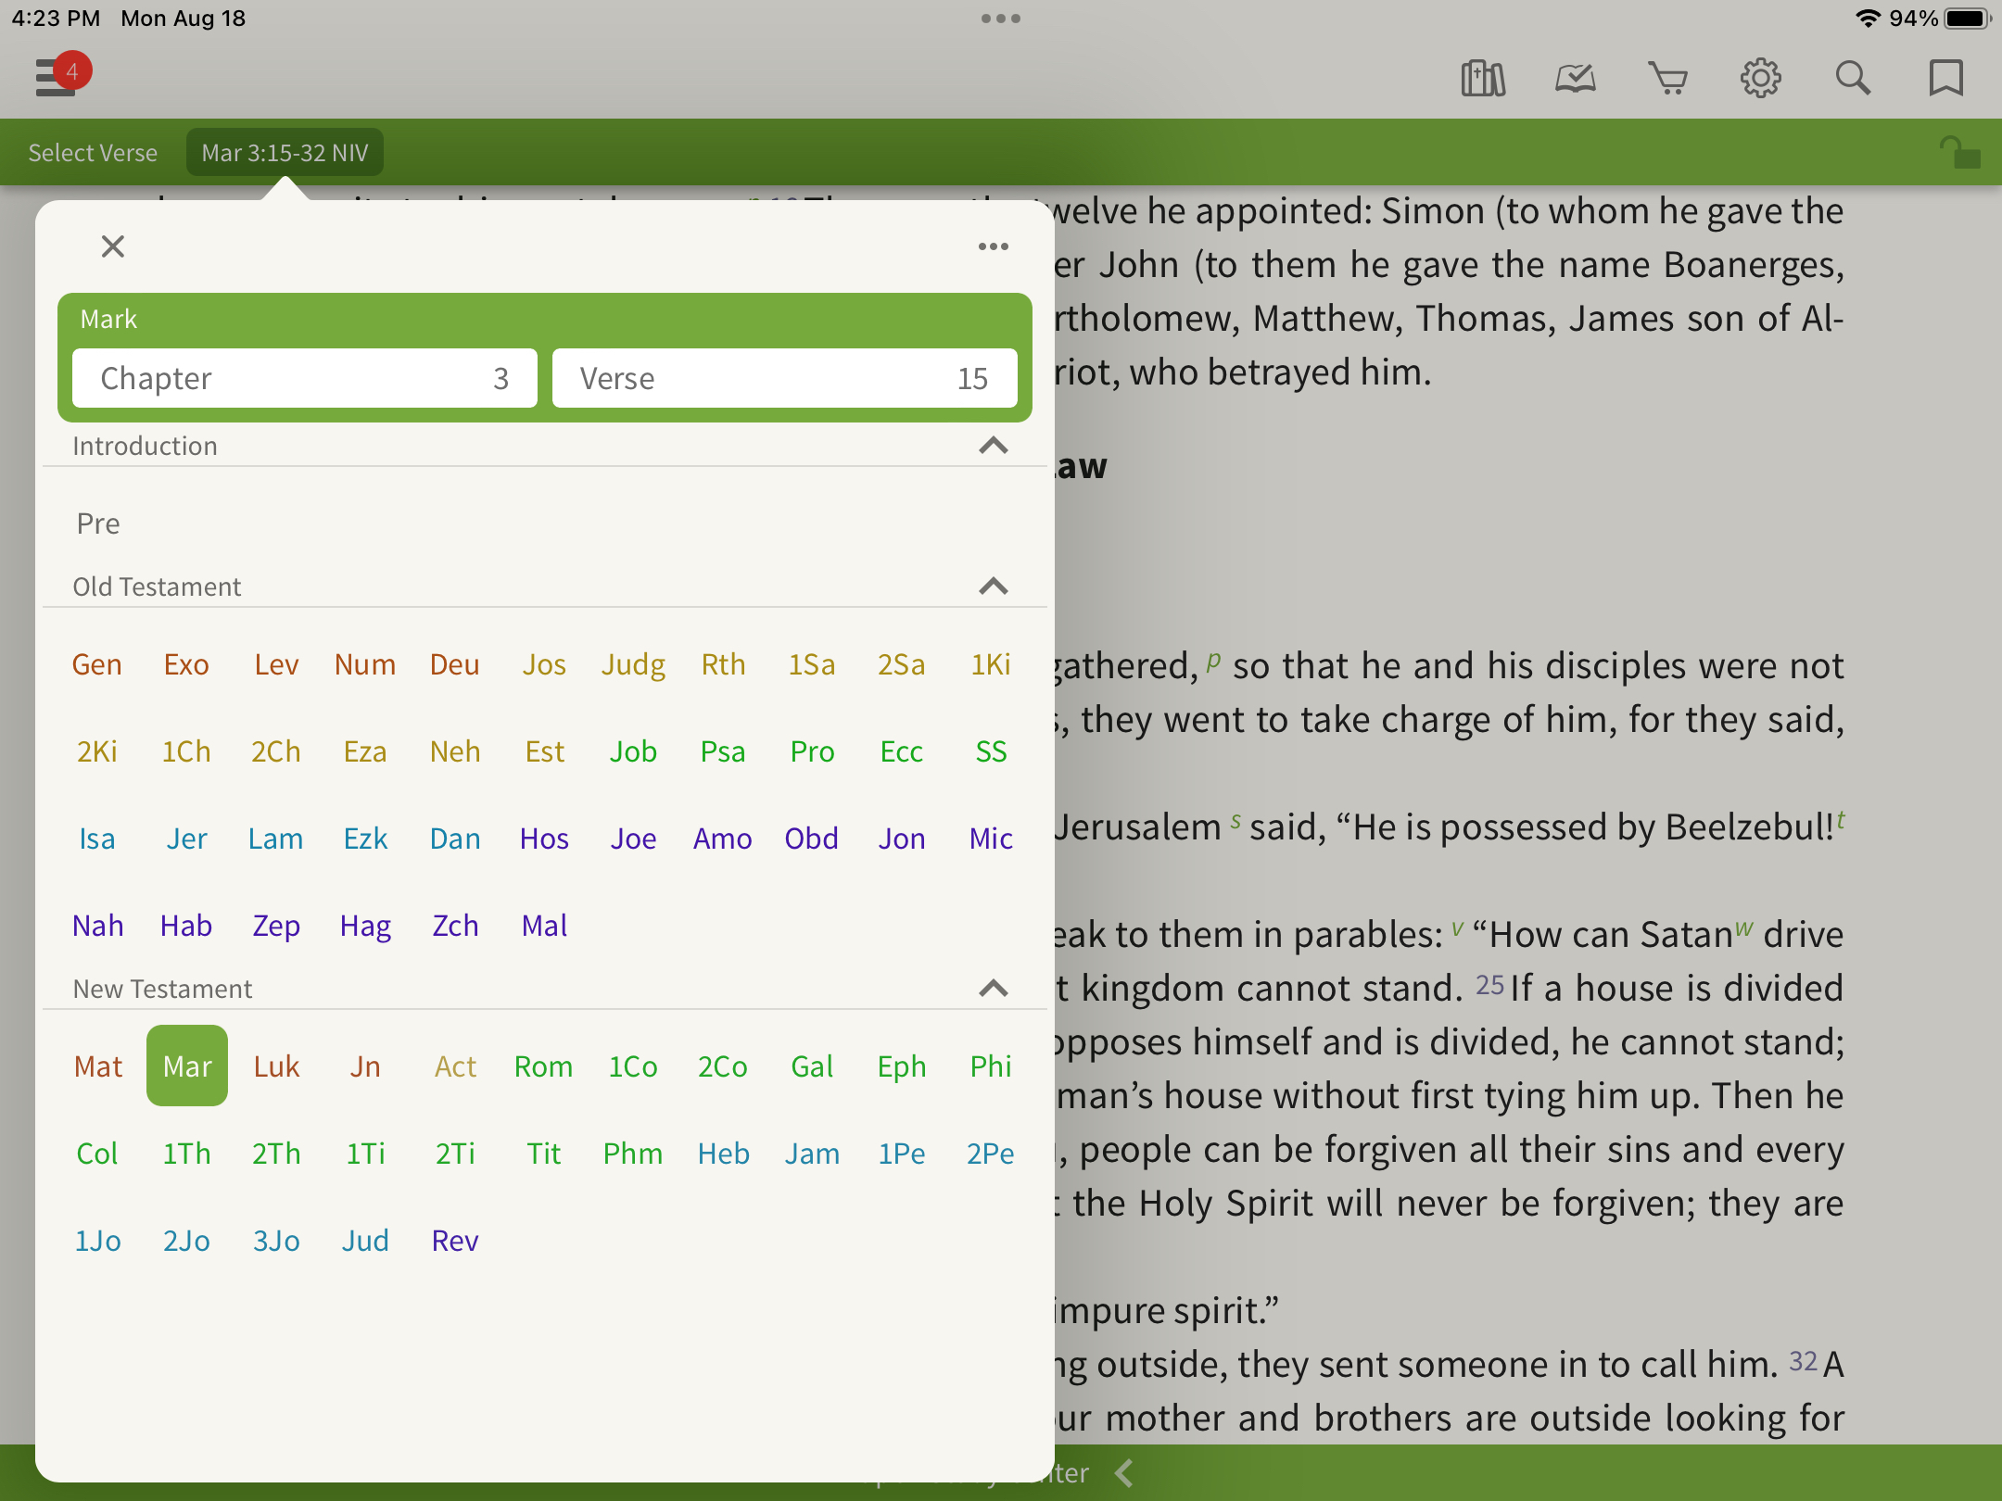The image size is (2002, 1501).
Task: Select the Chapter 3 field
Action: (x=305, y=378)
